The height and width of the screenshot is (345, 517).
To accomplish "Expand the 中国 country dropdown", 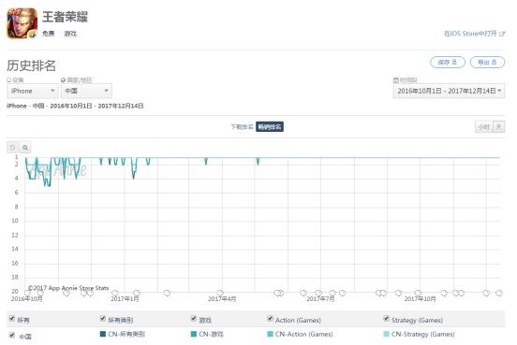I will 86,91.
